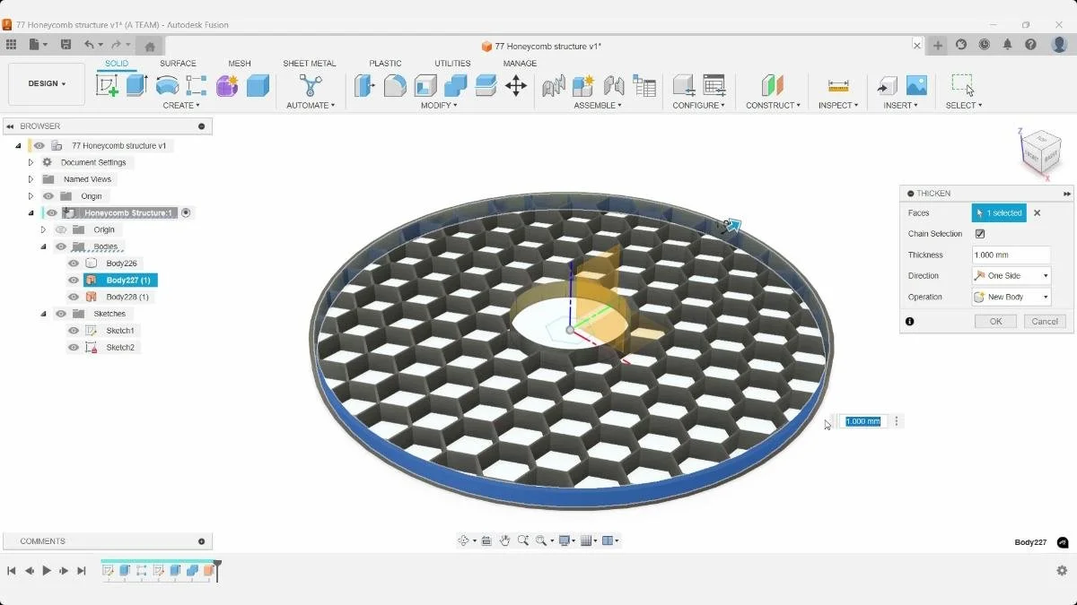This screenshot has height=605, width=1077.
Task: Activate the Move/Copy arrows icon
Action: pyautogui.click(x=516, y=85)
